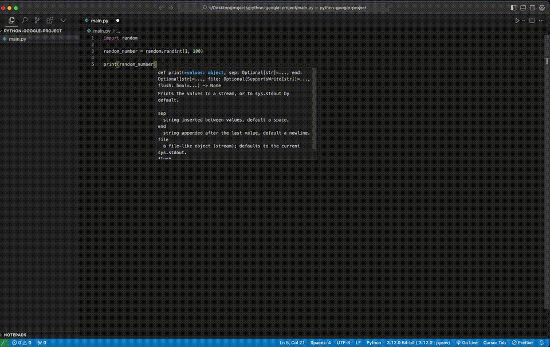This screenshot has height=347, width=550.
Task: Click the notifications bell icon
Action: tap(541, 342)
